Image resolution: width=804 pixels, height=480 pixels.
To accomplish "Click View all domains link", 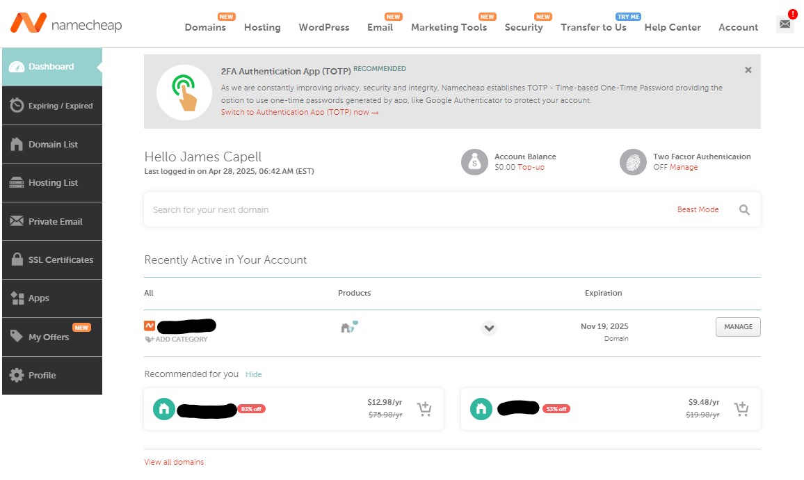I will (174, 462).
